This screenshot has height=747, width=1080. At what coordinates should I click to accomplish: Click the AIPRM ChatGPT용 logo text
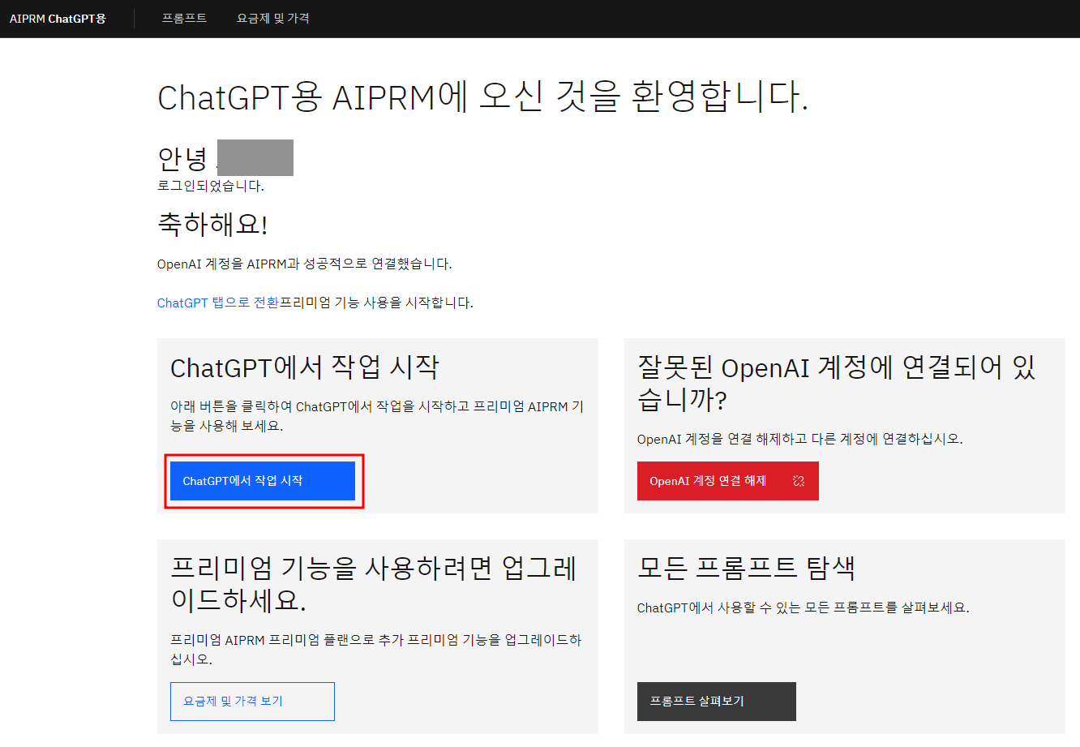pyautogui.click(x=58, y=19)
